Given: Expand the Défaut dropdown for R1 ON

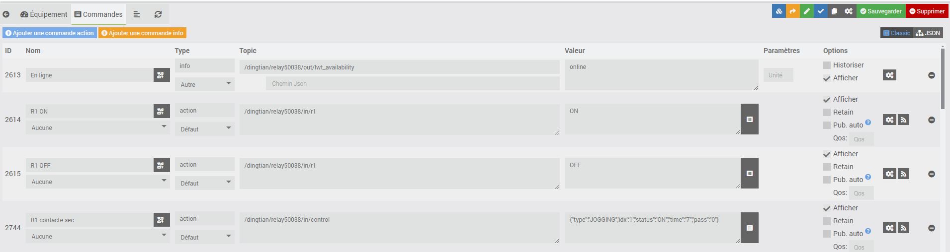Looking at the screenshot, I should coord(204,129).
